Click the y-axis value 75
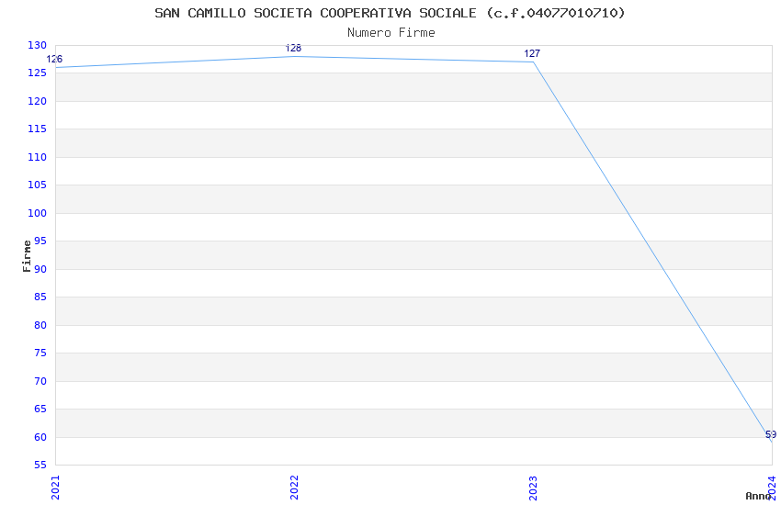This screenshot has height=505, width=781. (x=40, y=353)
